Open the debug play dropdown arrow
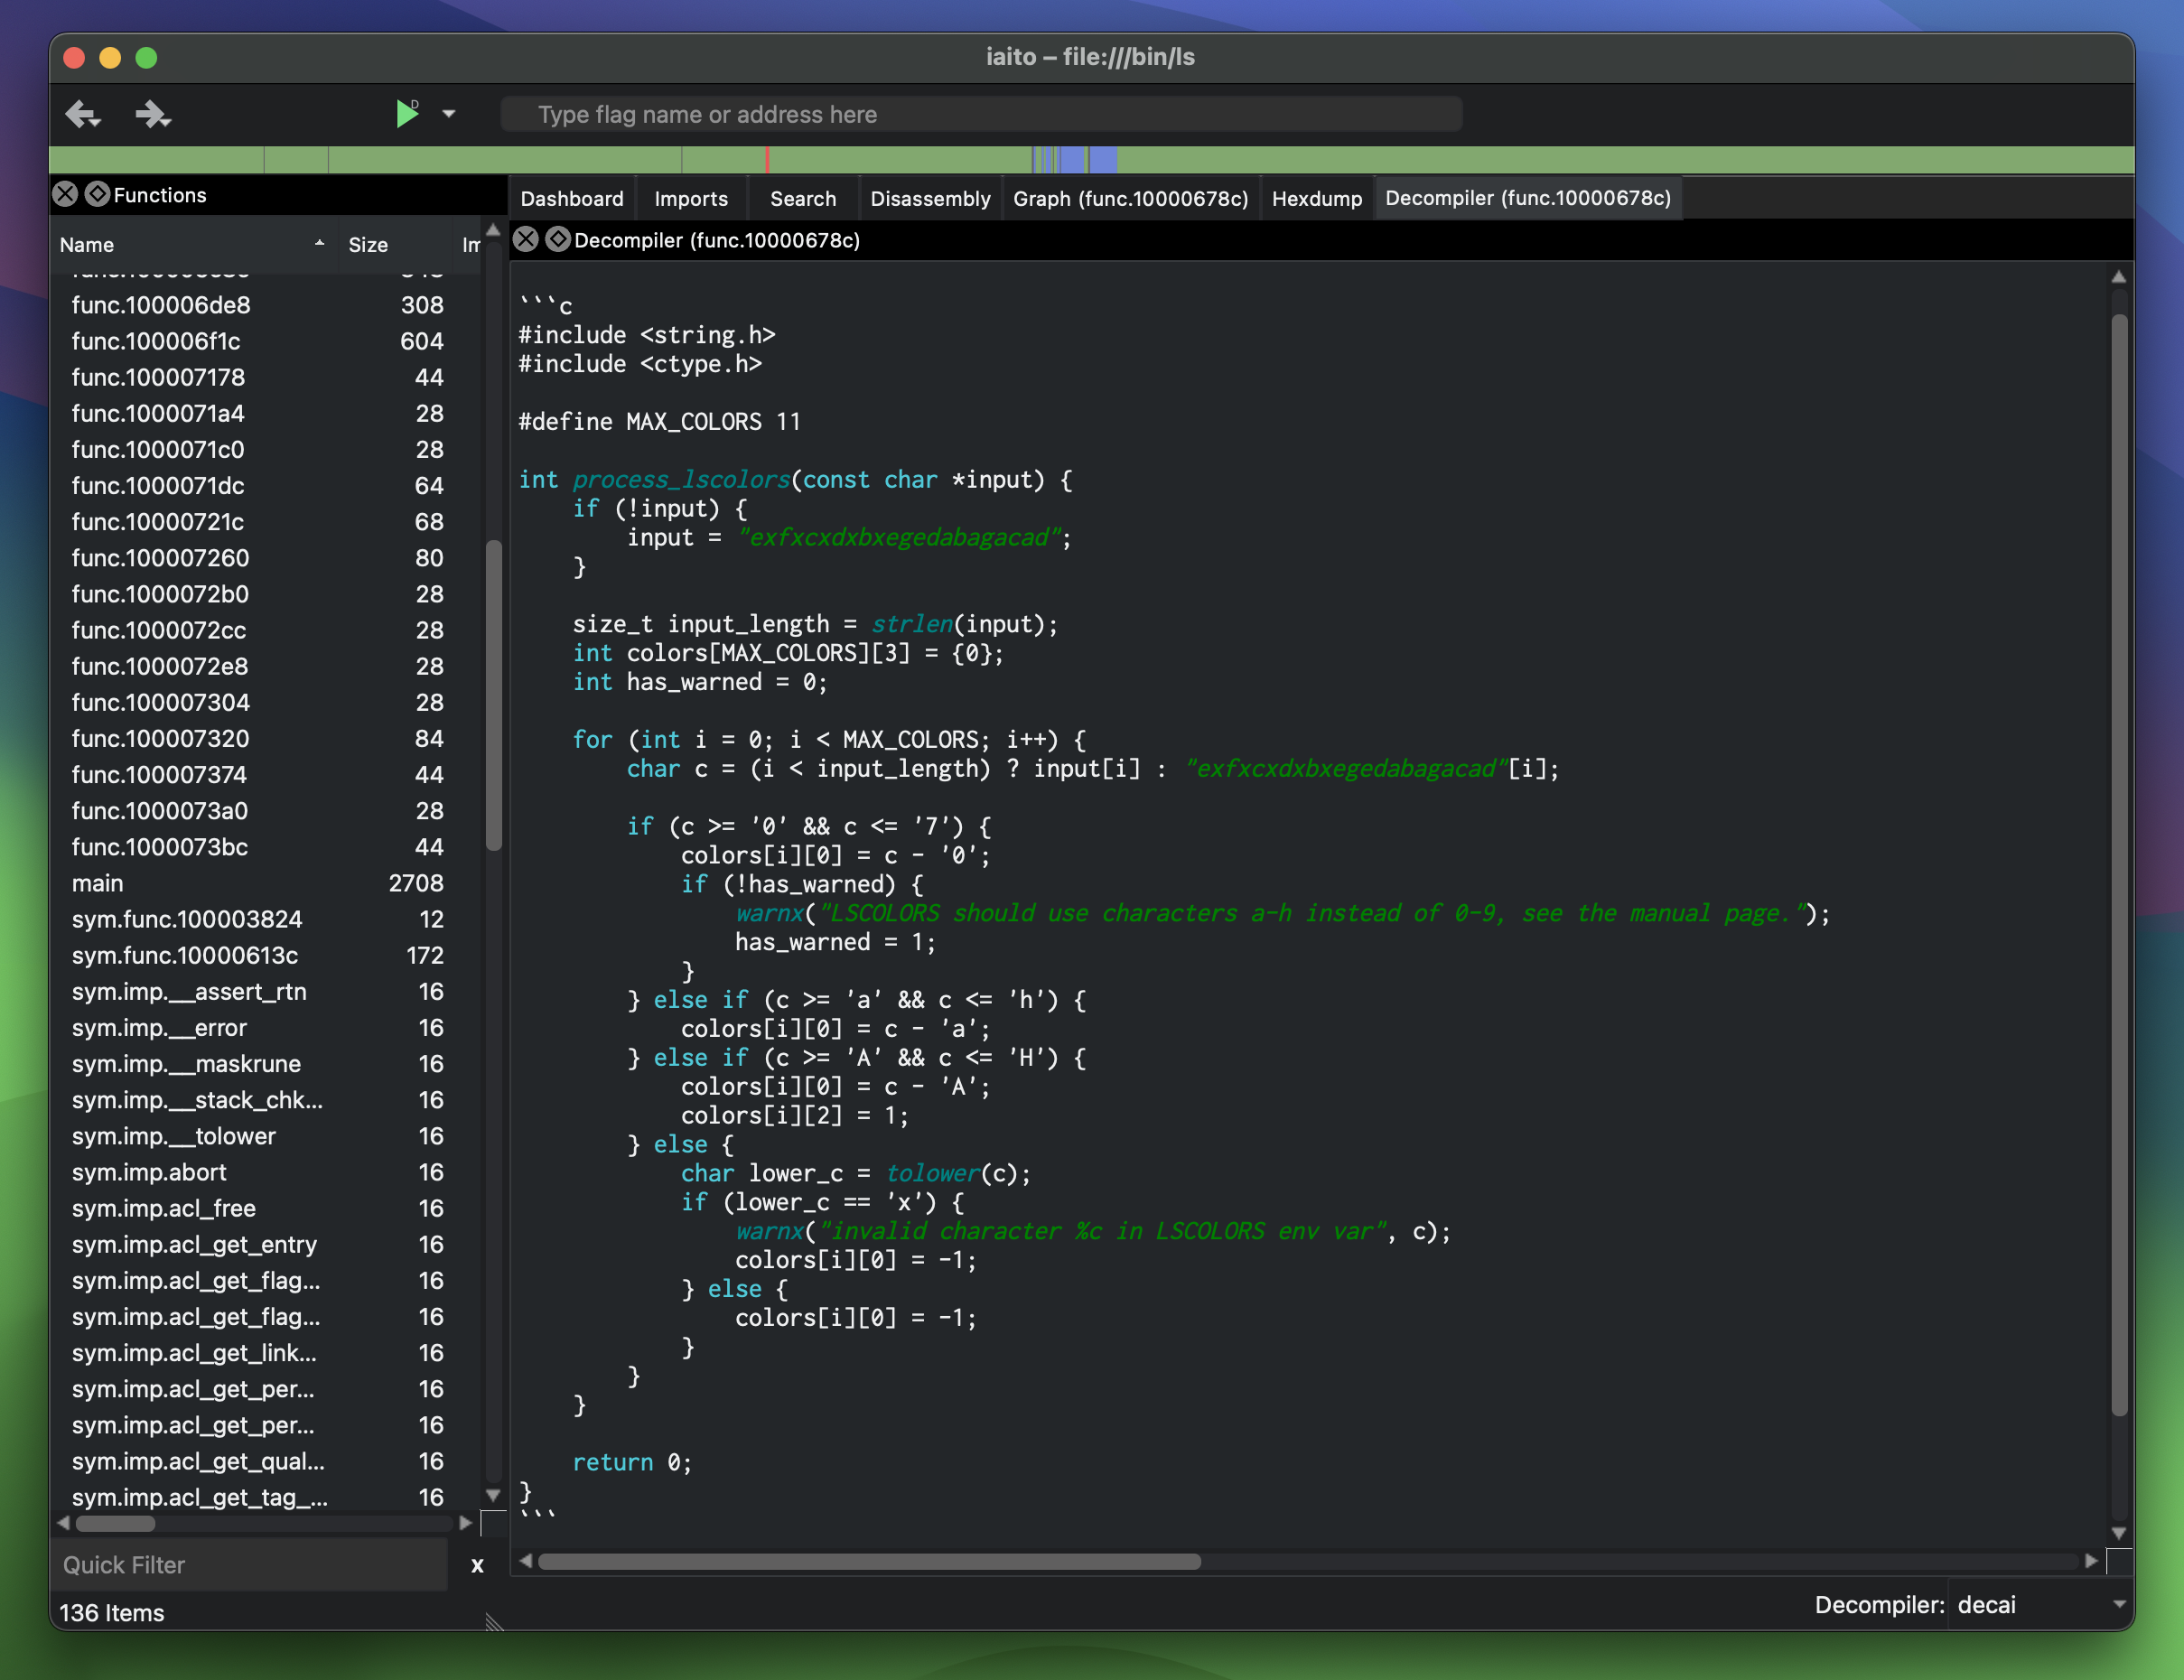The height and width of the screenshot is (1680, 2184). click(x=449, y=114)
